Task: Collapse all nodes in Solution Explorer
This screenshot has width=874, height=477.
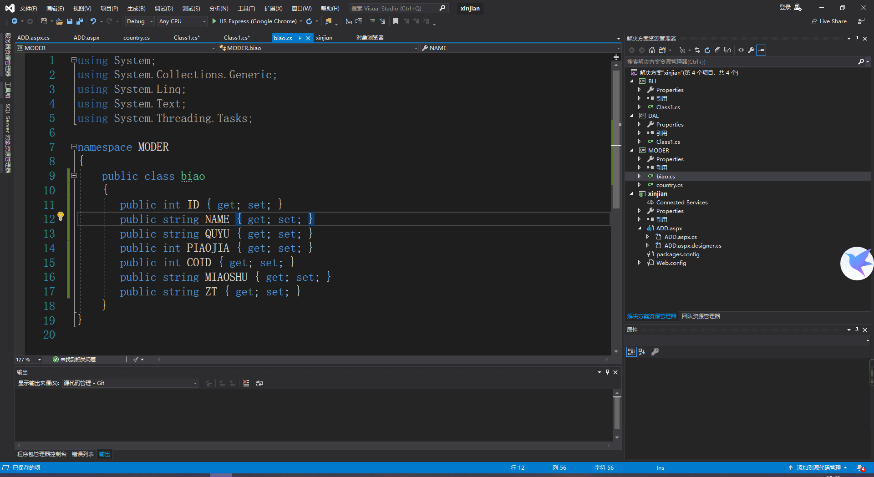Action: (x=717, y=50)
